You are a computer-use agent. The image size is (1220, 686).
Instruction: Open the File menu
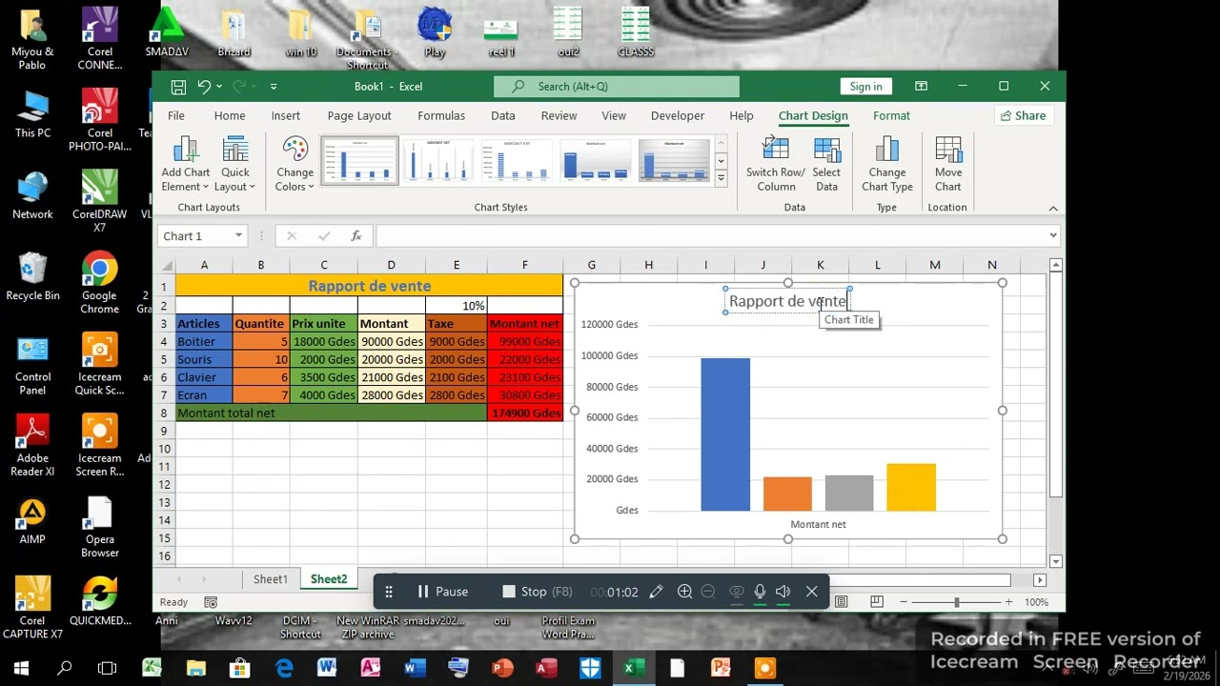[x=176, y=115]
